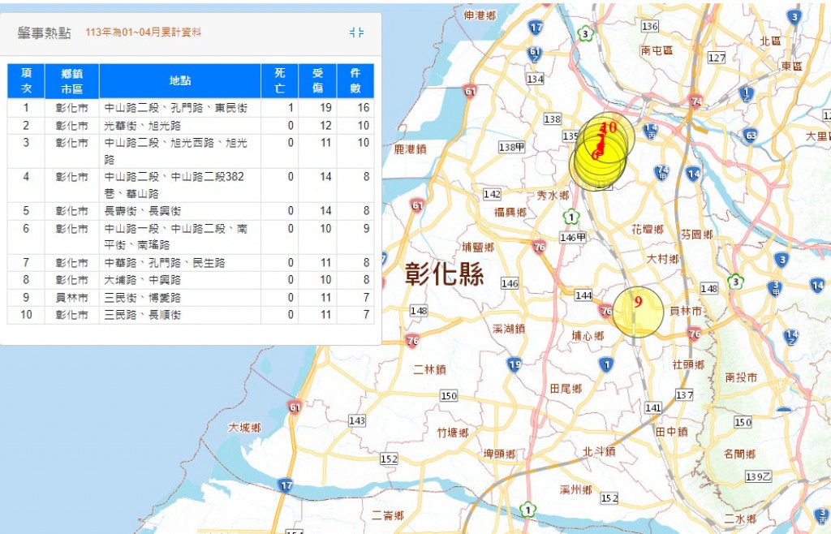Click the blue route 63 shield
This screenshot has height=534, width=831.
(751, 136)
